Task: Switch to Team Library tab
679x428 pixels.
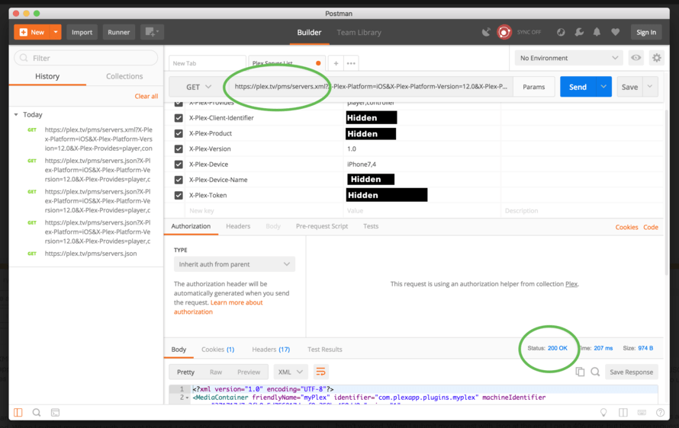Action: click(359, 33)
